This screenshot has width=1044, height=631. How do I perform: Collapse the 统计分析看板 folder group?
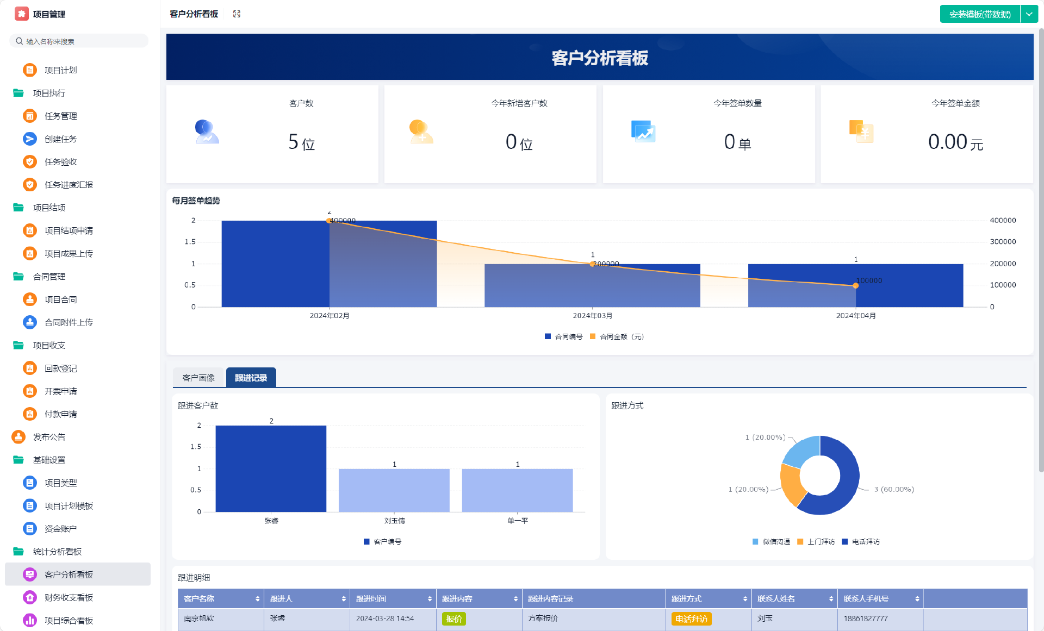(x=57, y=552)
